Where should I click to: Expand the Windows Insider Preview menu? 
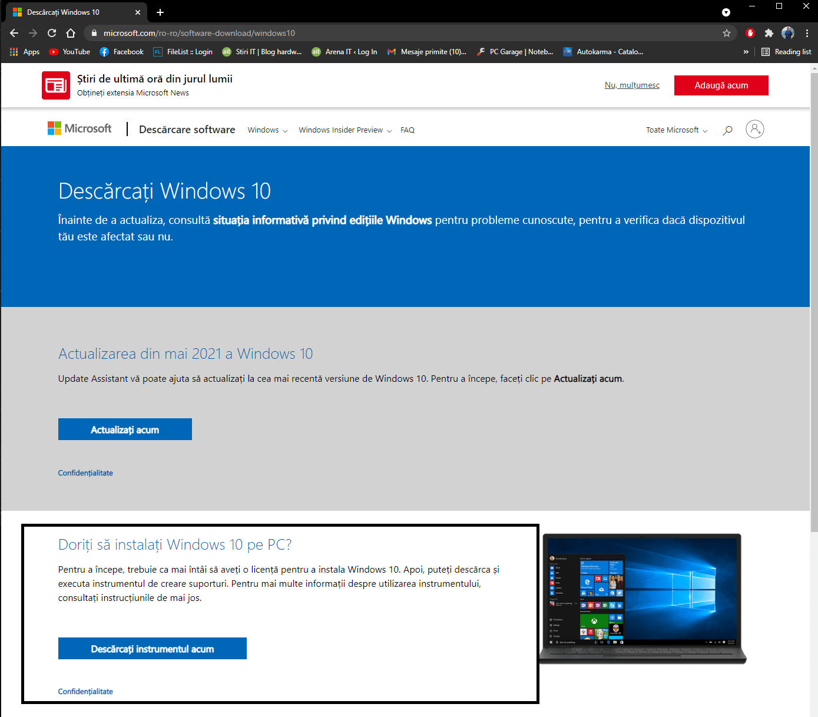pos(345,130)
